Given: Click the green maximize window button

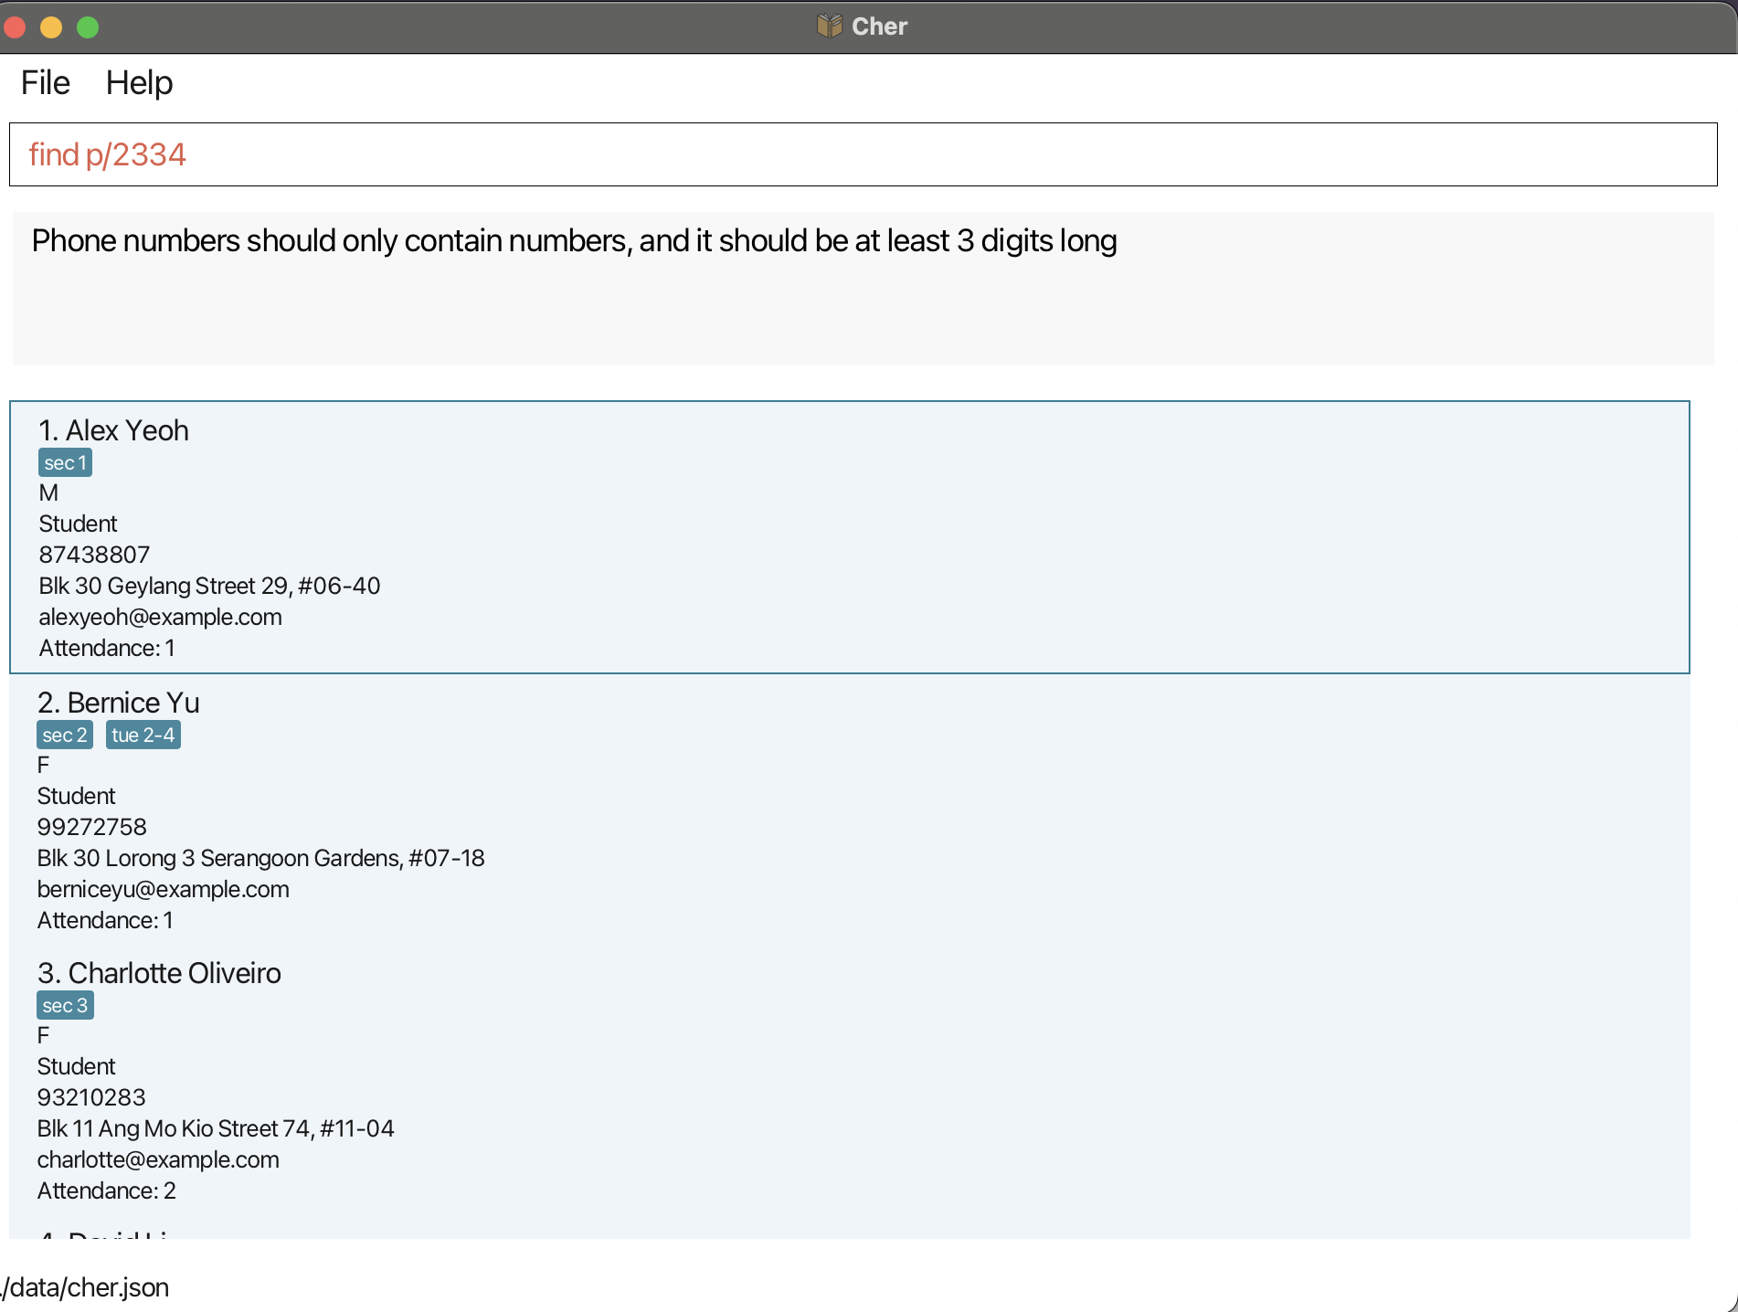Looking at the screenshot, I should coord(88,27).
